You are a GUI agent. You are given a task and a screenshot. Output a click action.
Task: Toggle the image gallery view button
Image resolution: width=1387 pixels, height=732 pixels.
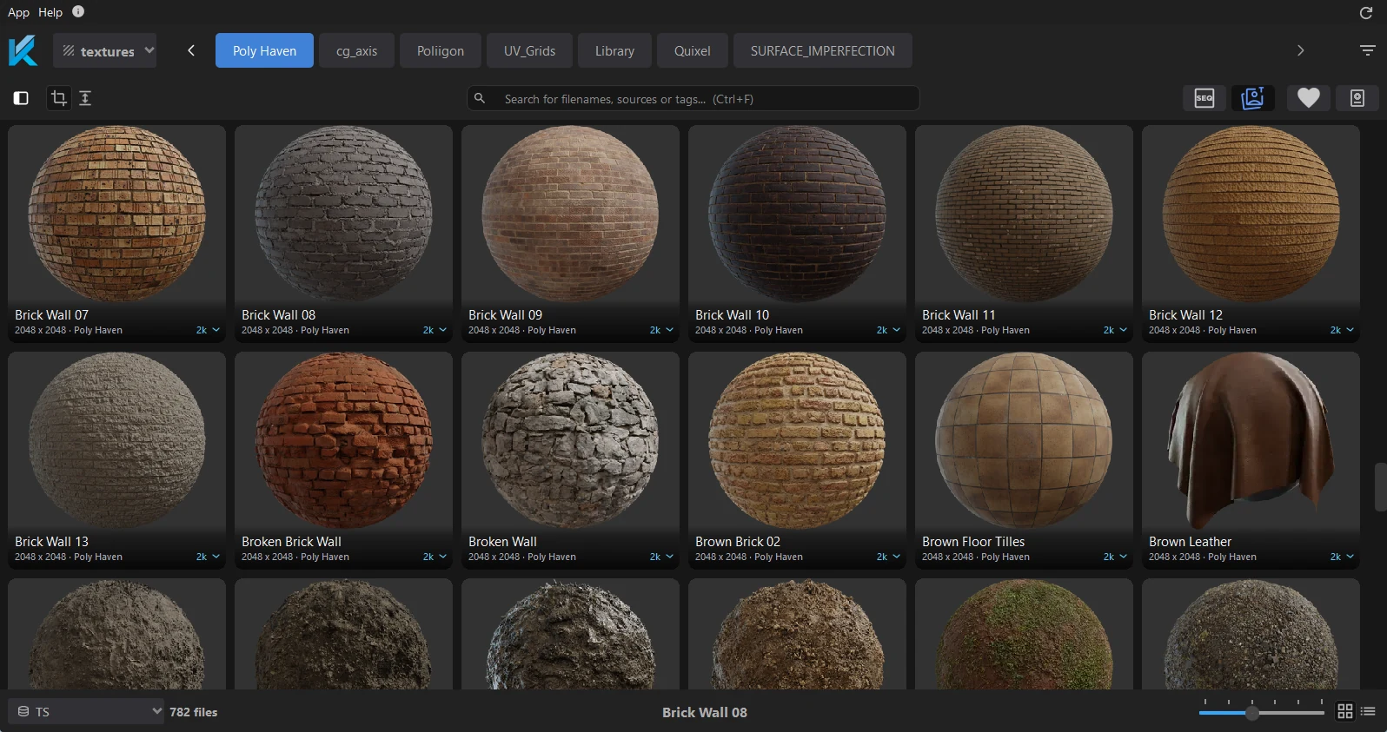pos(1253,98)
